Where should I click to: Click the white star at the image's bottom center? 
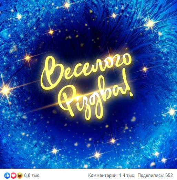pyautogui.click(x=97, y=155)
